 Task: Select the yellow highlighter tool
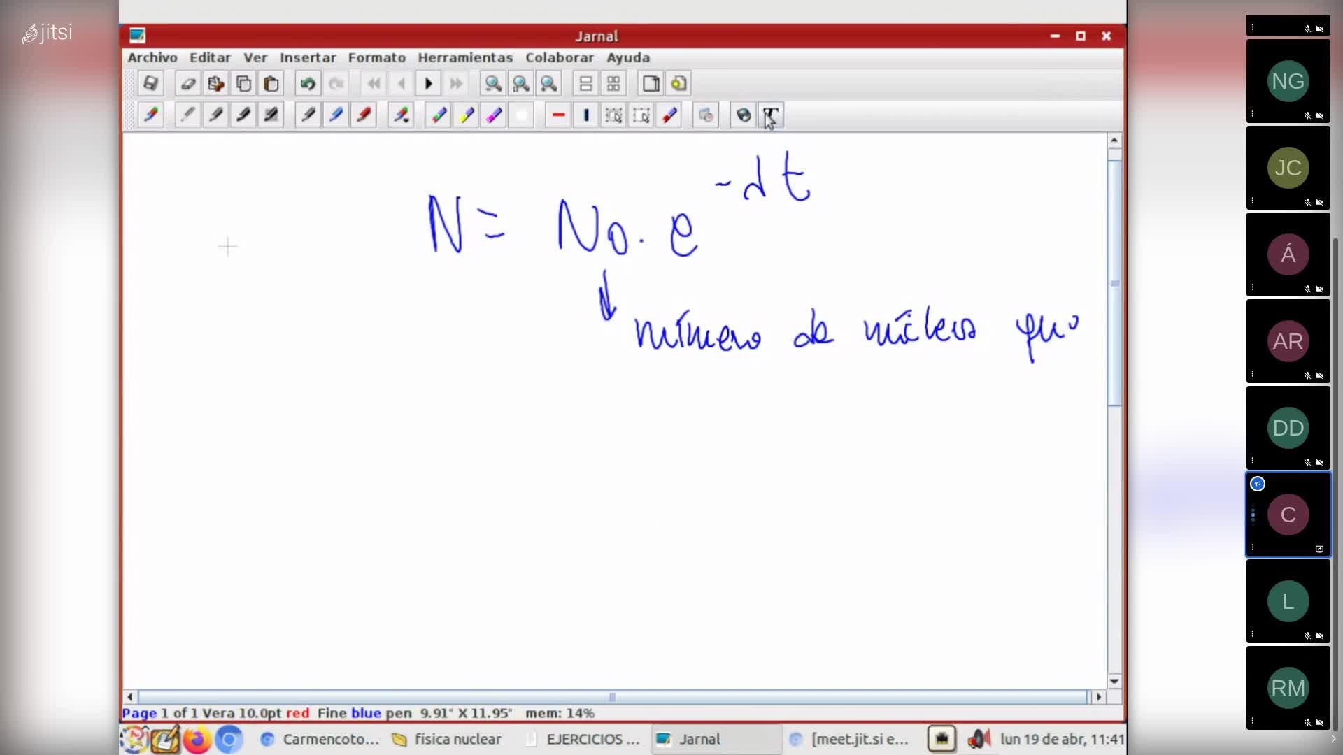pos(467,115)
